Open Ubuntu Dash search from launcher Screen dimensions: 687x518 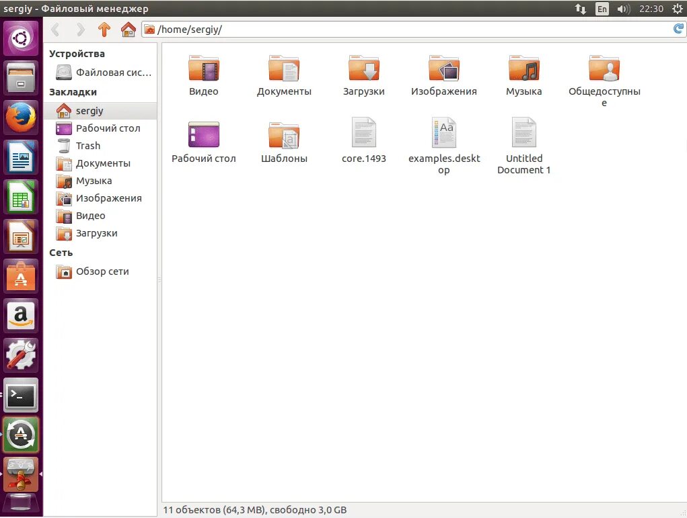(x=21, y=38)
